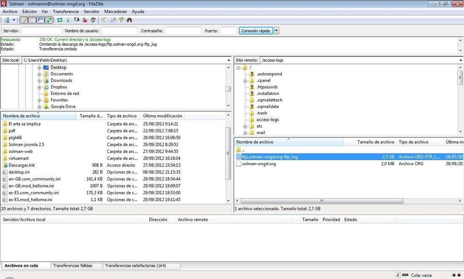Select the .htpasswds remote folder

coord(267,87)
